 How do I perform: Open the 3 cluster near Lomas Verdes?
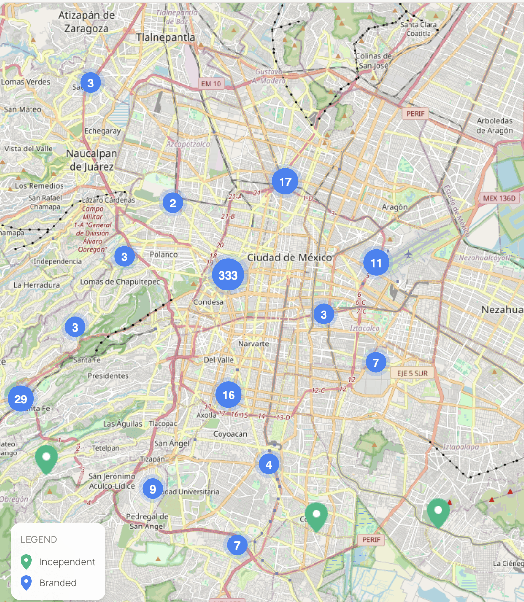(x=90, y=83)
